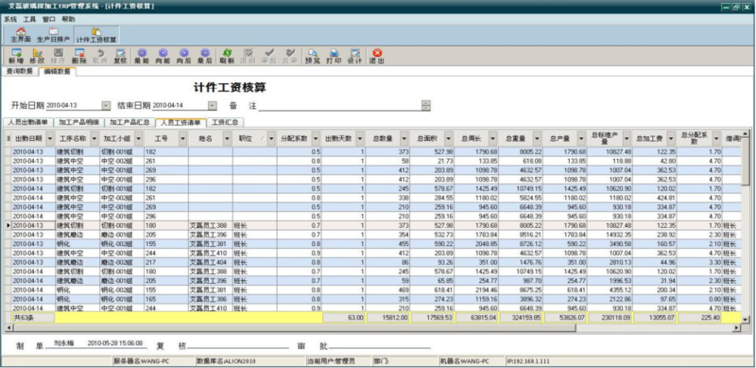Click the table's vertical scrollbar down arrow

click(746, 319)
